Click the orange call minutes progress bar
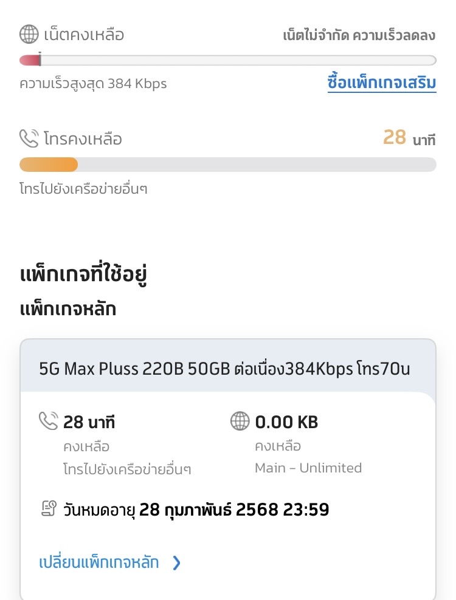The height and width of the screenshot is (600, 456). click(x=227, y=165)
